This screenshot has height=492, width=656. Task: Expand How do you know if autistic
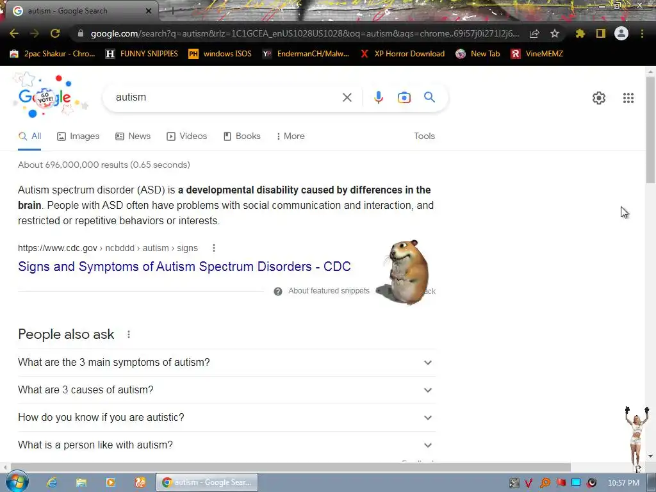[x=226, y=418]
